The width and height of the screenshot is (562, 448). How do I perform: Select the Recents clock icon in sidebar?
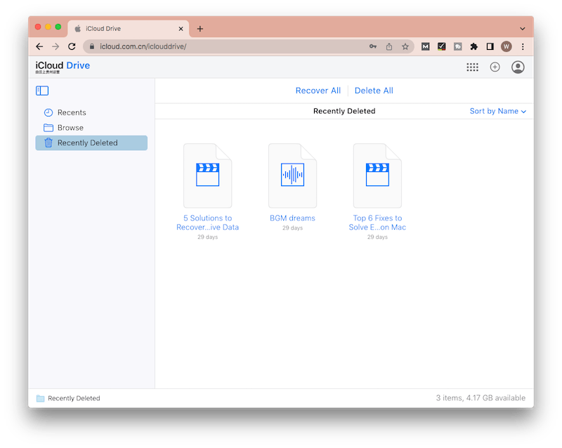48,112
